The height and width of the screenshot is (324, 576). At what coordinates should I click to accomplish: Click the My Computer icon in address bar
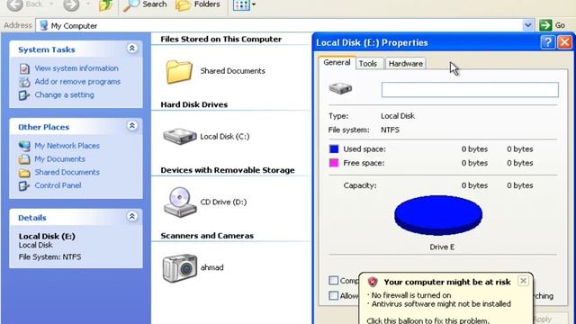click(x=43, y=25)
